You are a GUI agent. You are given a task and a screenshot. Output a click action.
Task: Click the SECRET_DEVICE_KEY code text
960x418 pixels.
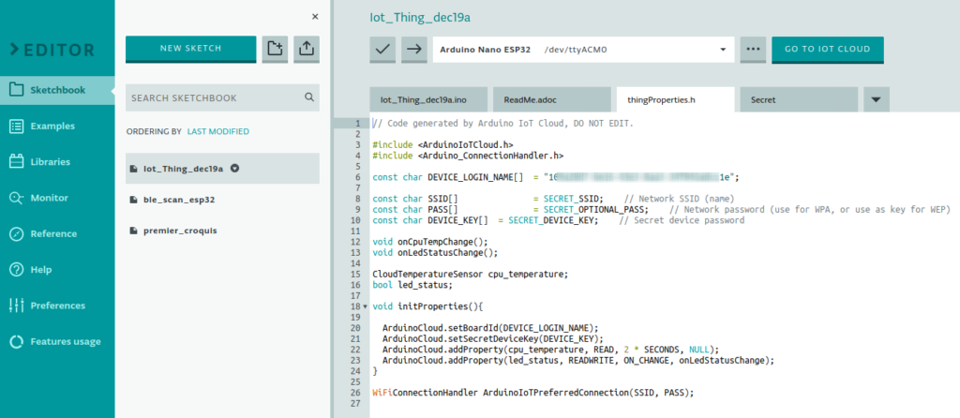coord(552,220)
